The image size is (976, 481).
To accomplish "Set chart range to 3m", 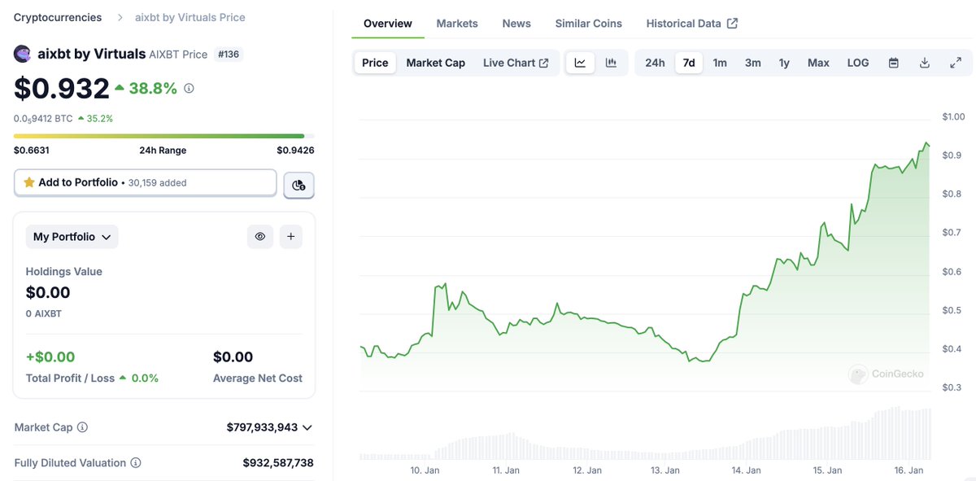I will tap(753, 63).
